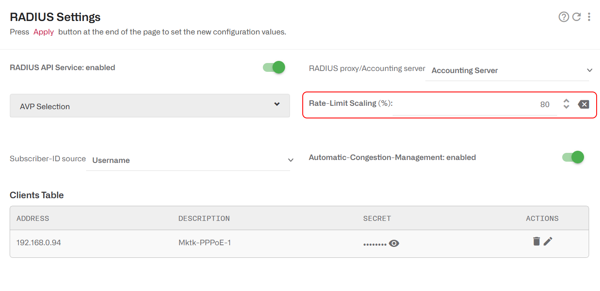
Task: Increment Rate-Limit Scaling with up arrow
Action: [566, 101]
